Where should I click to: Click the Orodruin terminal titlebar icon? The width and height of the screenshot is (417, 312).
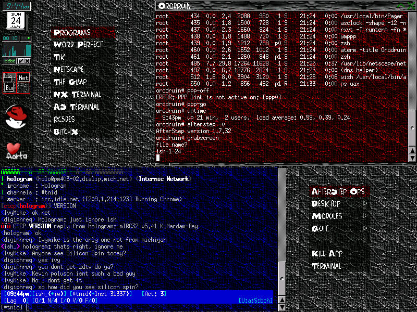pos(162,6)
